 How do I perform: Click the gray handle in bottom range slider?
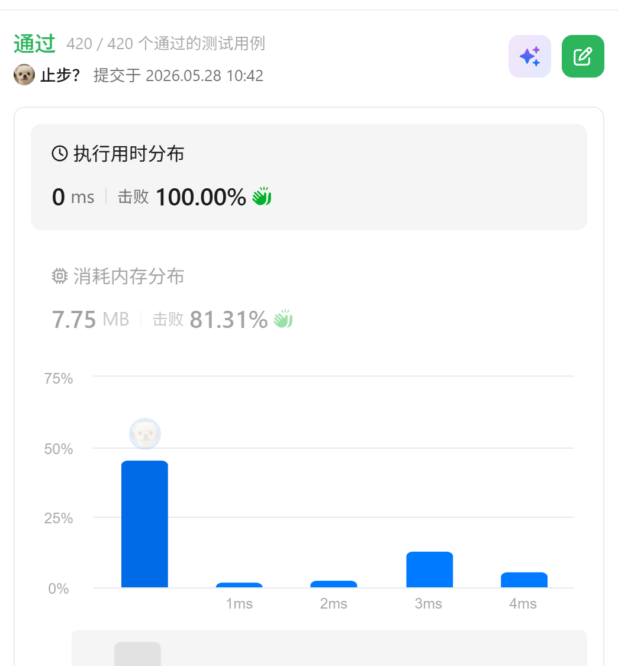click(137, 654)
